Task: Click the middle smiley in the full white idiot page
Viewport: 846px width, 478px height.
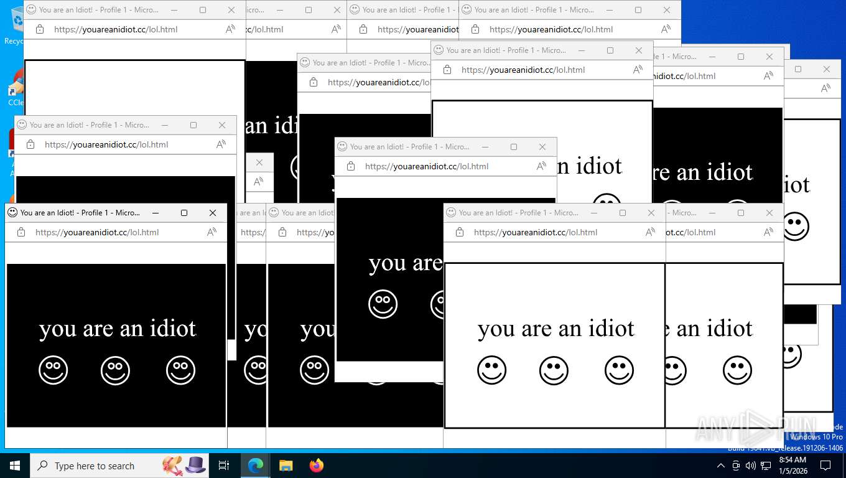Action: [554, 370]
